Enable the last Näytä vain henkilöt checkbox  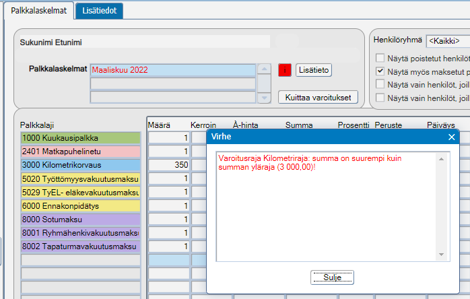(380, 98)
